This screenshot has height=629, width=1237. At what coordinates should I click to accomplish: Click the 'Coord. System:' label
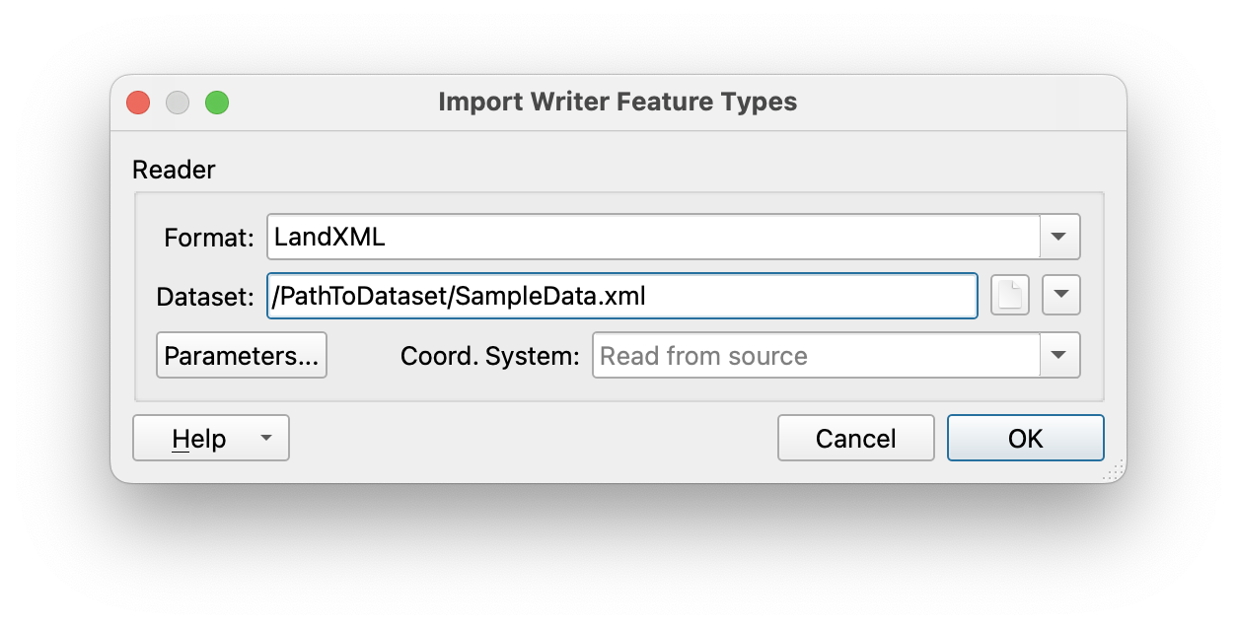(490, 356)
